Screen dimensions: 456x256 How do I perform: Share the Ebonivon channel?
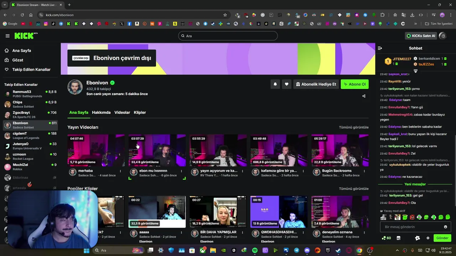coord(364,96)
